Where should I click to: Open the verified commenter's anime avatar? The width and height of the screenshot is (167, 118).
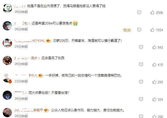point(7,78)
